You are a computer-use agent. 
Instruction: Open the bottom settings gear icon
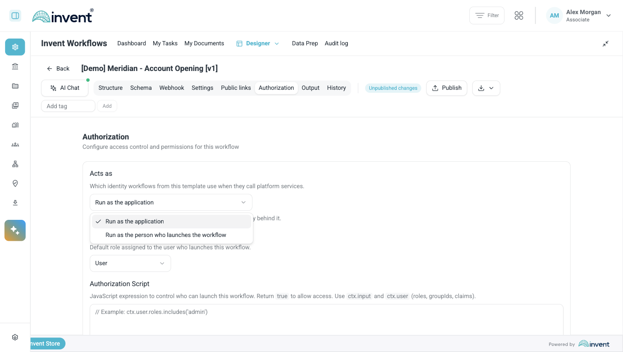(x=15, y=337)
